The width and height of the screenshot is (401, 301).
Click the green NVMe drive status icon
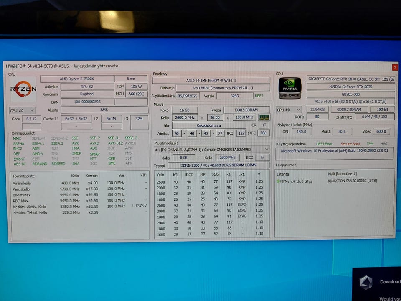[278, 181]
